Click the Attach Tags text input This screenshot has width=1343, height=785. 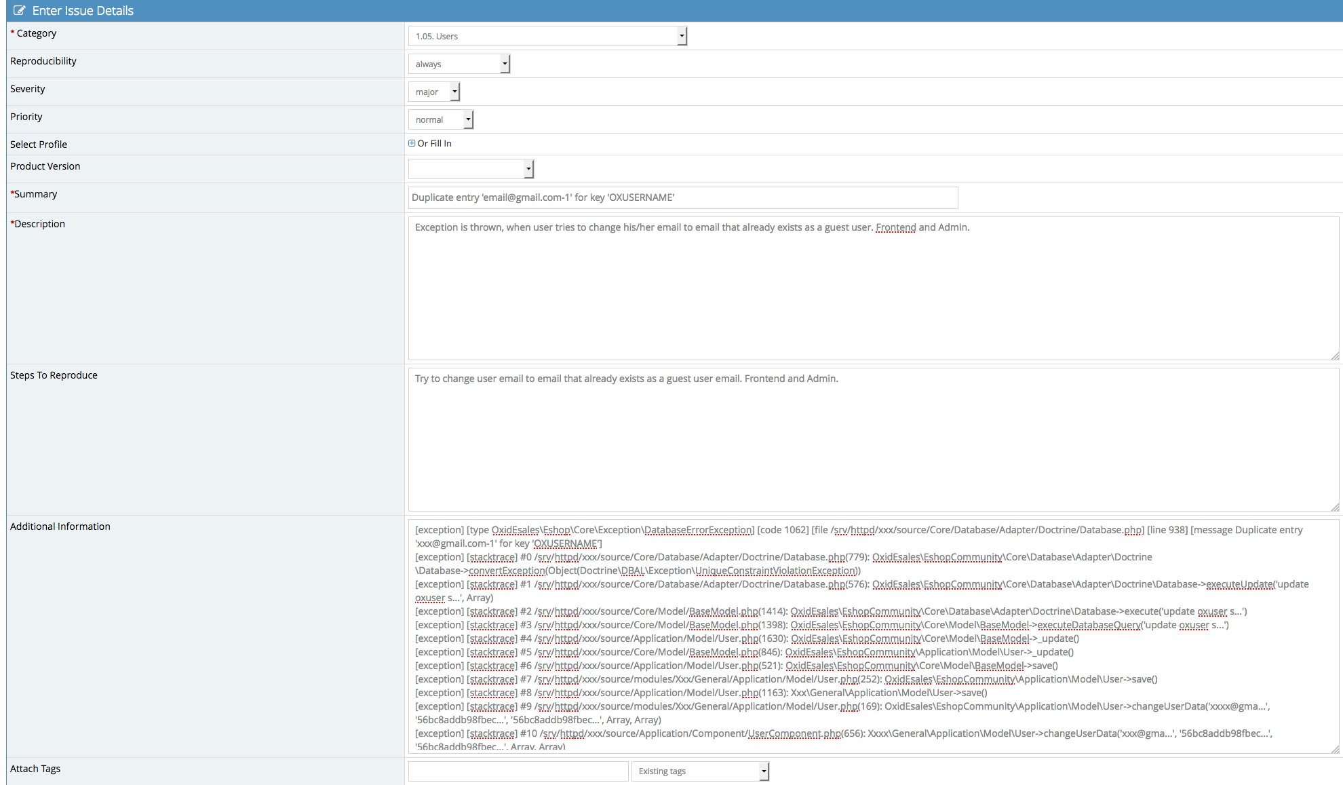pyautogui.click(x=518, y=771)
